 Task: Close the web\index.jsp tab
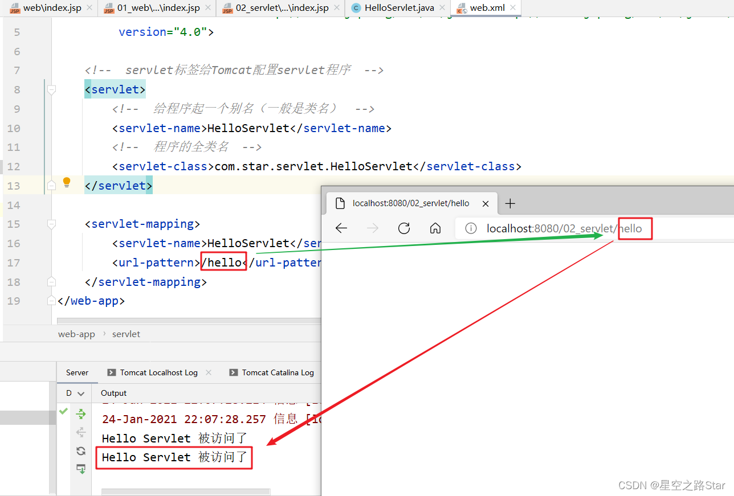89,8
